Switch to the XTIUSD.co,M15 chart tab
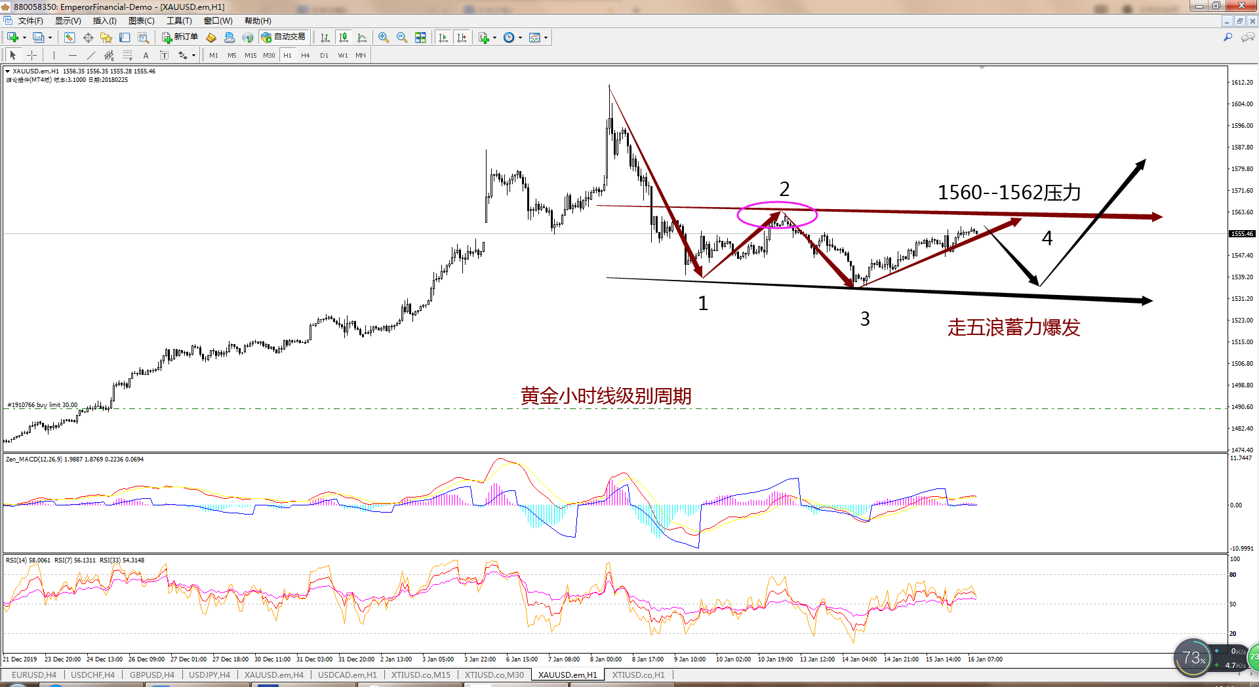The width and height of the screenshot is (1259, 687). coord(421,675)
